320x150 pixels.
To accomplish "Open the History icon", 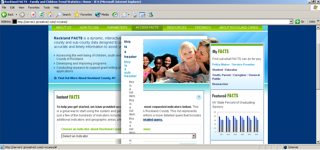I will click(115, 15).
